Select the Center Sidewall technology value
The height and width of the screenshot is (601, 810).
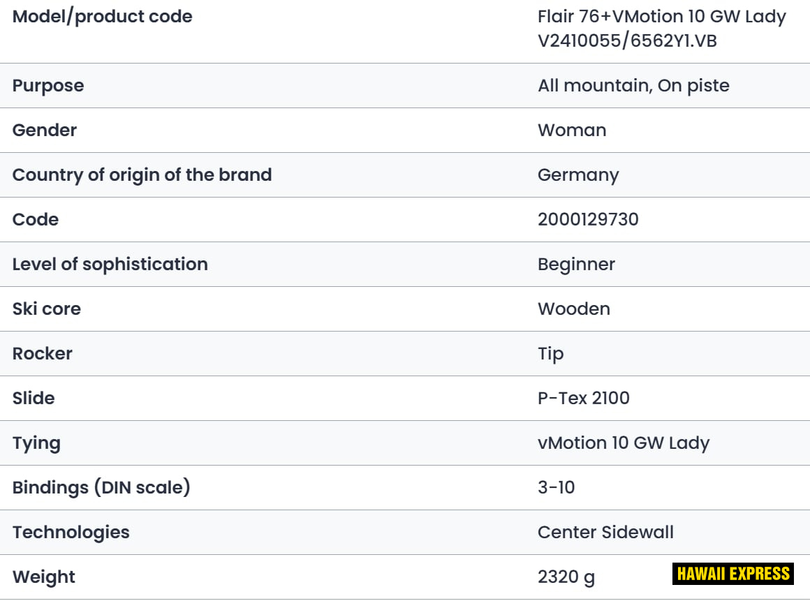click(x=605, y=533)
